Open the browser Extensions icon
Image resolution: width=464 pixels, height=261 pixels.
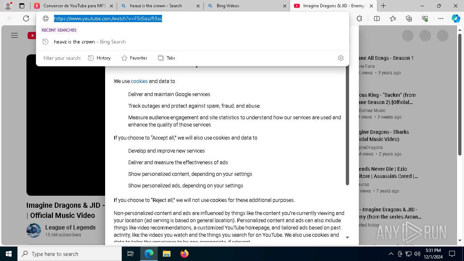coord(359,18)
